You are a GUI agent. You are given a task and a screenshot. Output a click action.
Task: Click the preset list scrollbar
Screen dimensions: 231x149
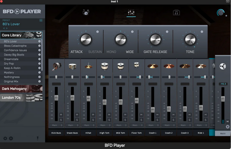point(42,55)
